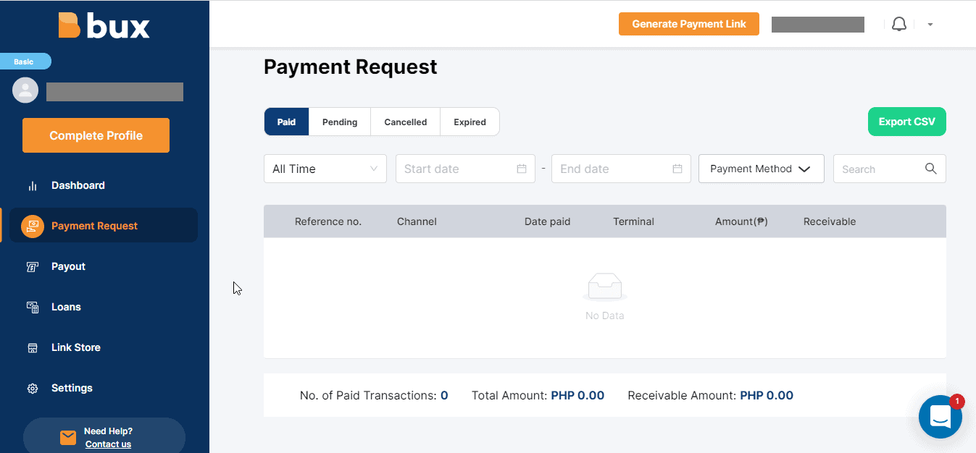Click the Link Store sidebar icon
This screenshot has height=453, width=976.
[32, 347]
